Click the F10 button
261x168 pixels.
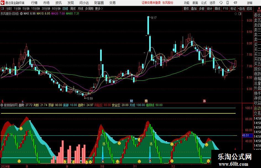pos(225,9)
